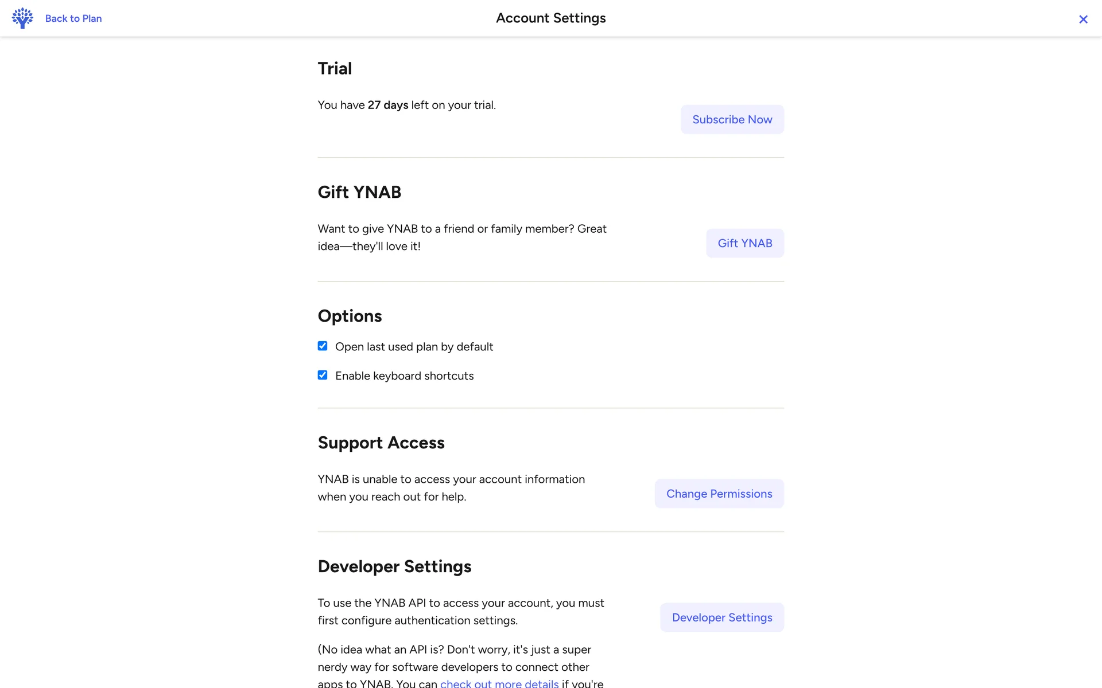Image resolution: width=1102 pixels, height=688 pixels.
Task: Click the Trial section heading
Action: point(335,69)
